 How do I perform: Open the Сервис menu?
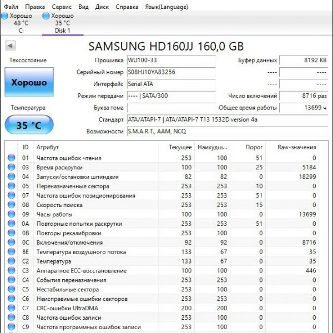tap(62, 7)
